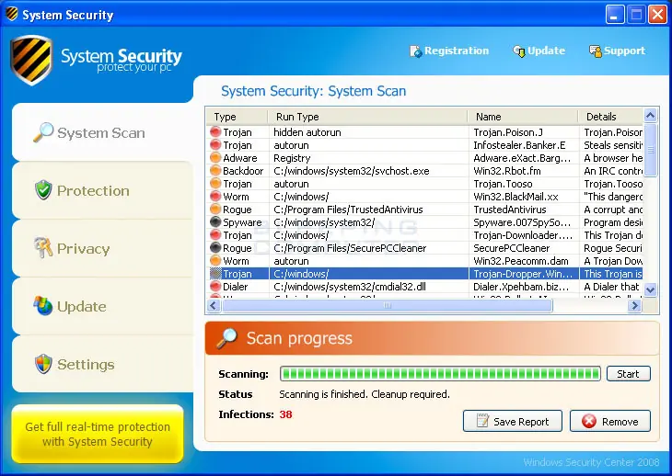This screenshot has height=476, width=672.
Task: Click the Registry run type cell
Action: pos(292,158)
